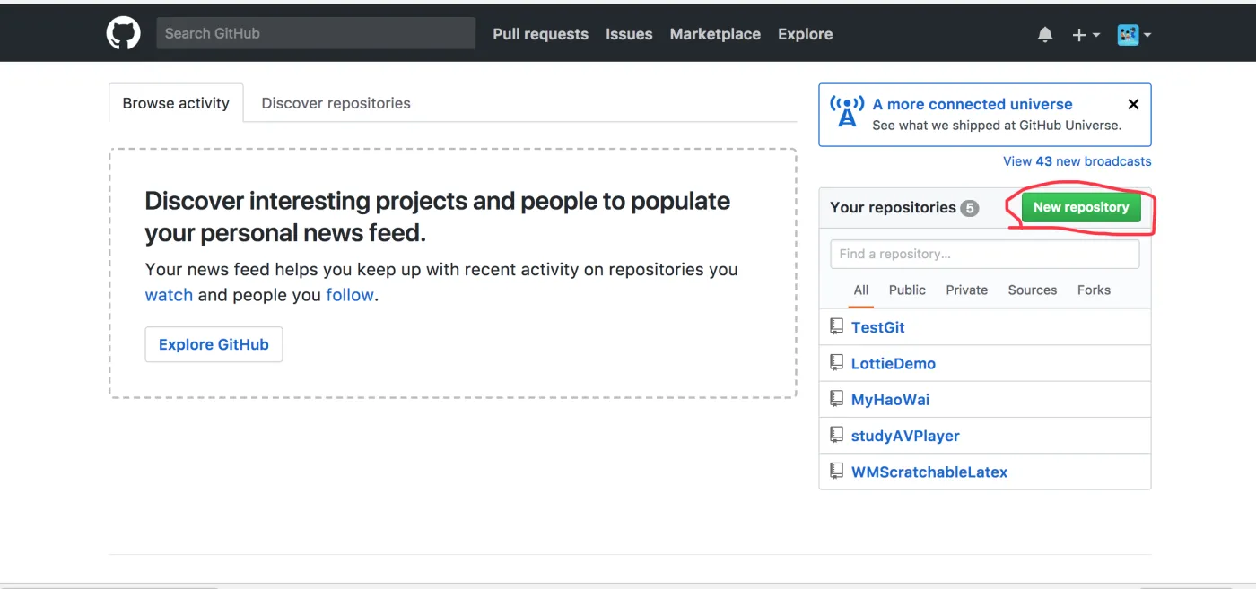Click the 'Your repositories' heading
1256x589 pixels.
point(893,207)
